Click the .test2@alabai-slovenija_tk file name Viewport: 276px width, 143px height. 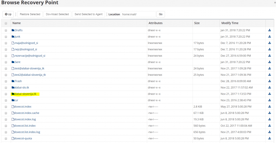[x=29, y=75]
